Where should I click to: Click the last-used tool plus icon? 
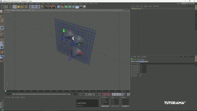26,7
